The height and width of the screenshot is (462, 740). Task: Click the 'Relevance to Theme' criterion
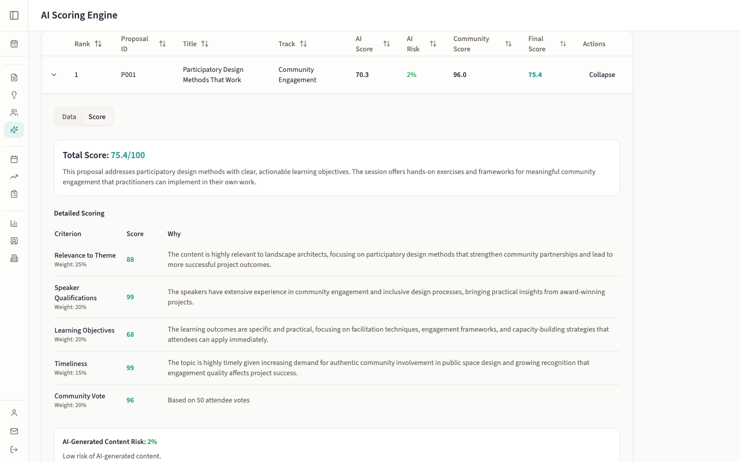[85, 256]
